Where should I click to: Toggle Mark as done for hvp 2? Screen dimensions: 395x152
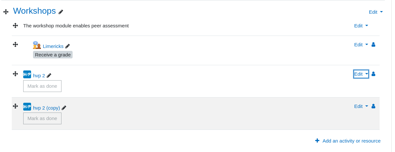[x=42, y=86]
